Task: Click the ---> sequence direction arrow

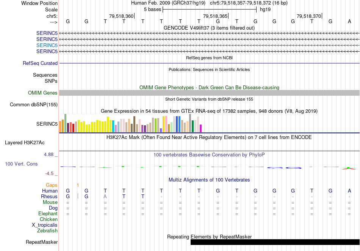Action: click(54, 22)
